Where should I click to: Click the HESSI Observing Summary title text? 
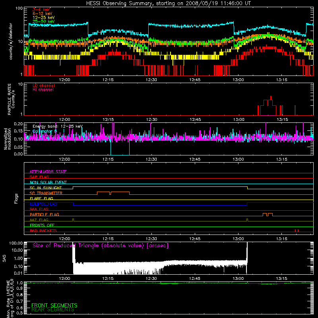pos(169,4)
